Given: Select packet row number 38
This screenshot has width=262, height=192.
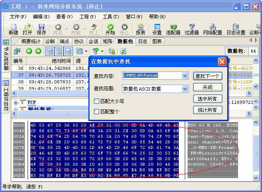Looking at the screenshot, I should point(50,82).
